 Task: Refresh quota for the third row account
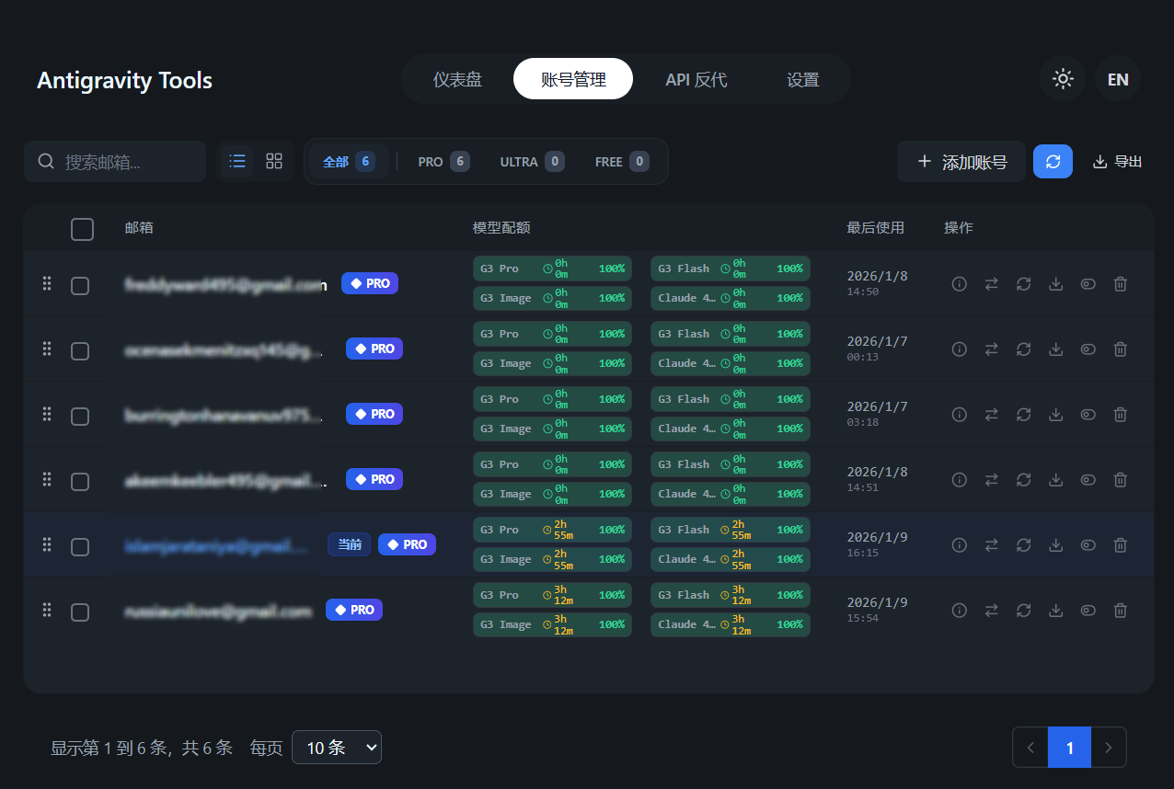1023,415
